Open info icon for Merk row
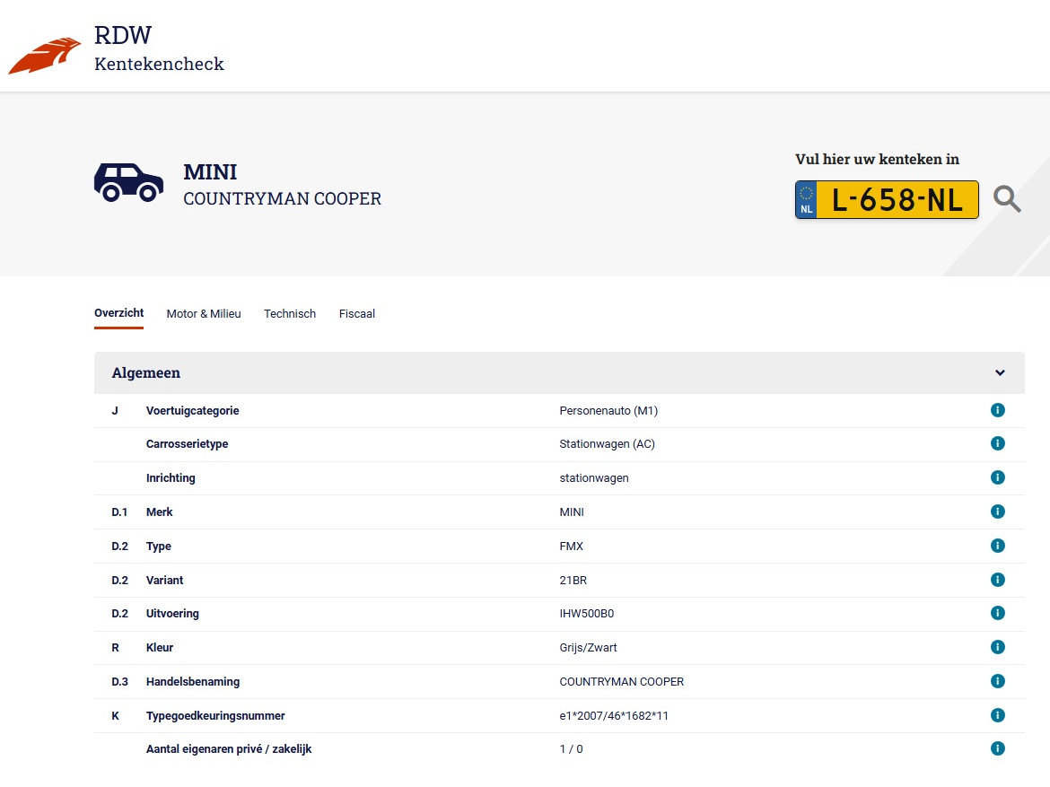Screen dimensions: 1050x787 pyautogui.click(x=997, y=512)
